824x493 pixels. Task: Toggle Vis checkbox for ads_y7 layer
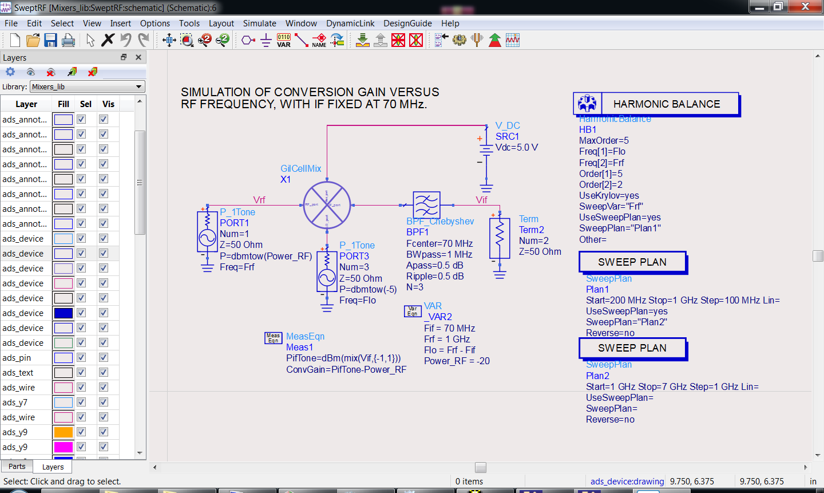coord(104,402)
